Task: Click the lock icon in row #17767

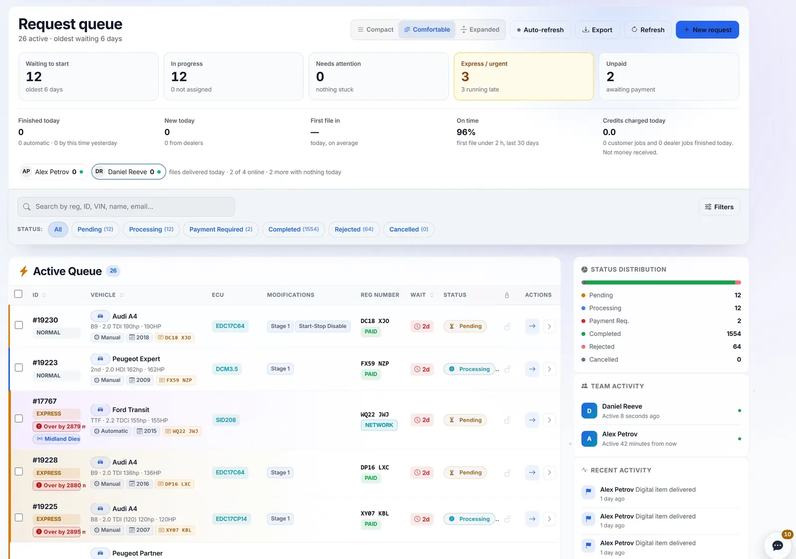Action: click(x=507, y=420)
